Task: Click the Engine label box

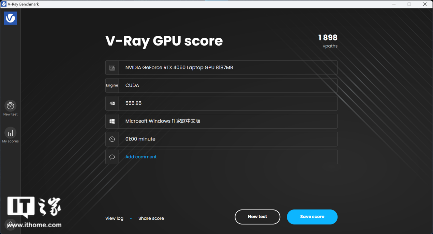Action: (x=112, y=85)
